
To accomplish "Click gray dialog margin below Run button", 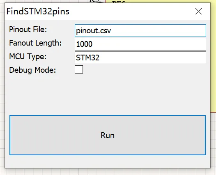I will tap(108, 161).
